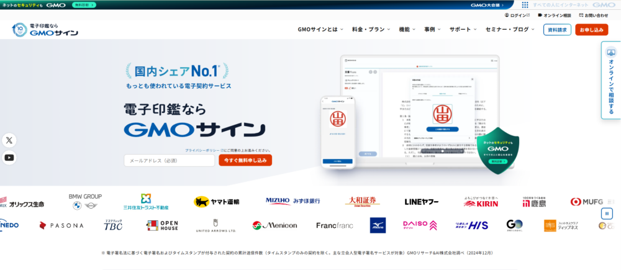Viewport: 621px width, 270px height.
Task: Click the GO taxi logo
Action: point(514,225)
